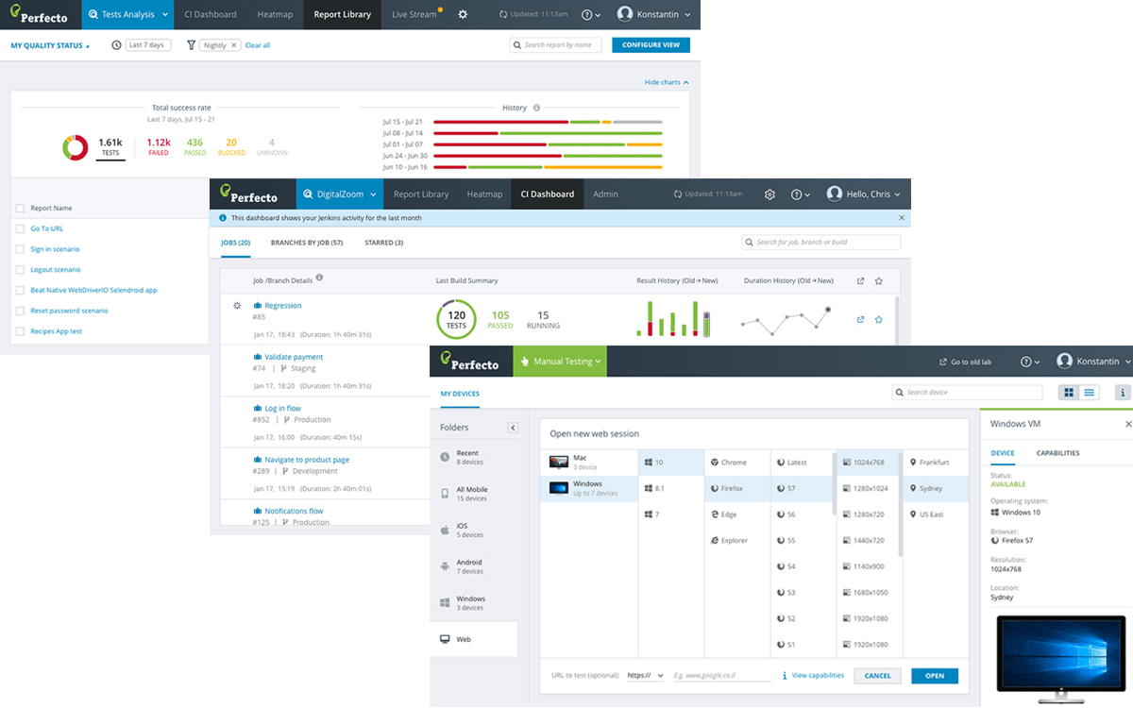The width and height of the screenshot is (1133, 708).
Task: Switch to Branches by Job (57) tab
Action: tap(307, 243)
